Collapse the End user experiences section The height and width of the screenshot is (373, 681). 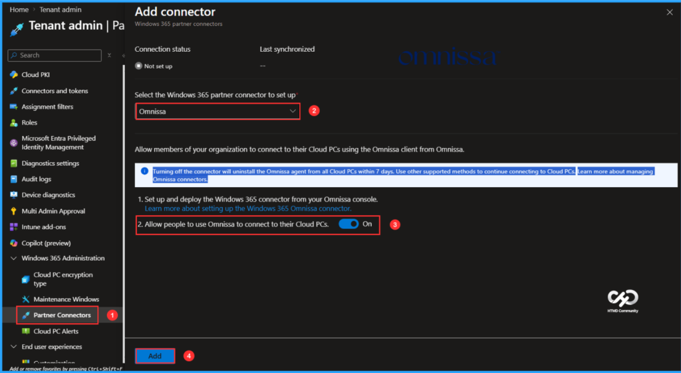[x=13, y=347]
